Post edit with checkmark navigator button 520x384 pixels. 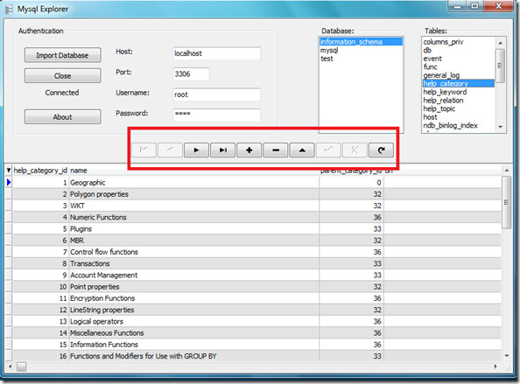[328, 150]
